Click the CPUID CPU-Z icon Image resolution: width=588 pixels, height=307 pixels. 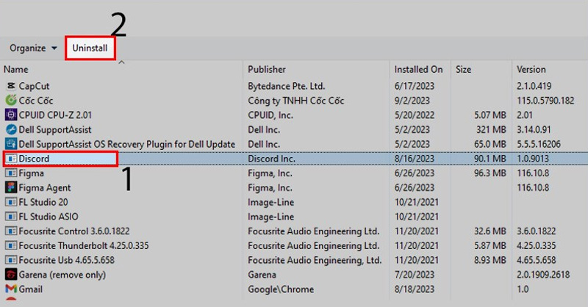pos(11,115)
